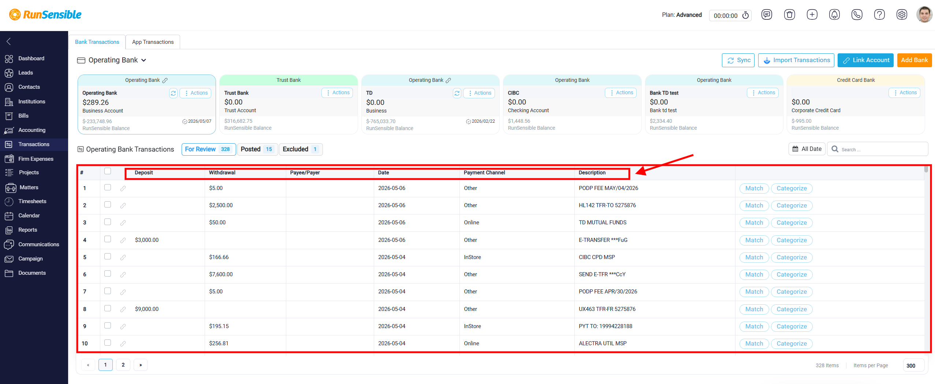Viewport: 935px width, 384px height.
Task: Select the checkbox for row 10 ALECTRA UTIL MSP
Action: (108, 343)
